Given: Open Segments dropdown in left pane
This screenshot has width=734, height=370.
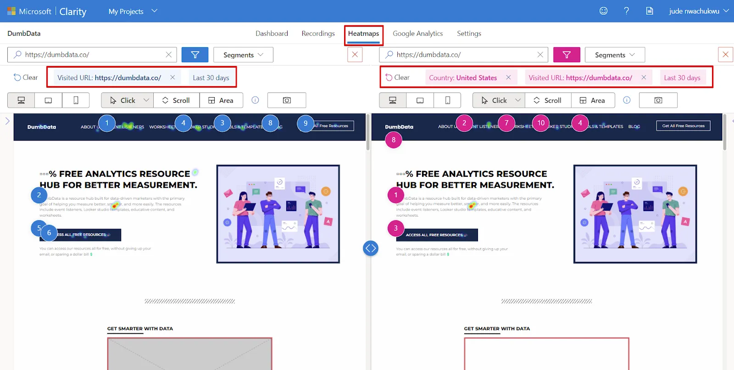Looking at the screenshot, I should tap(243, 54).
